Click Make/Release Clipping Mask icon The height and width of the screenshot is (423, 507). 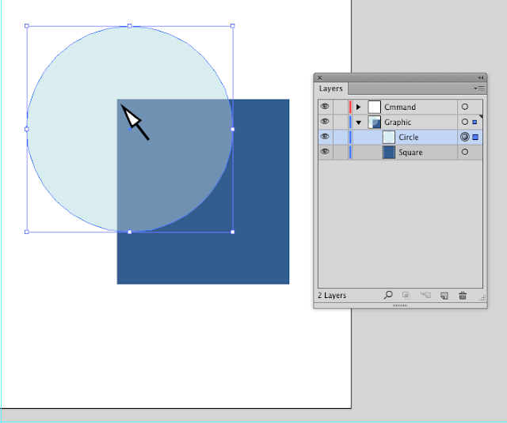(406, 295)
